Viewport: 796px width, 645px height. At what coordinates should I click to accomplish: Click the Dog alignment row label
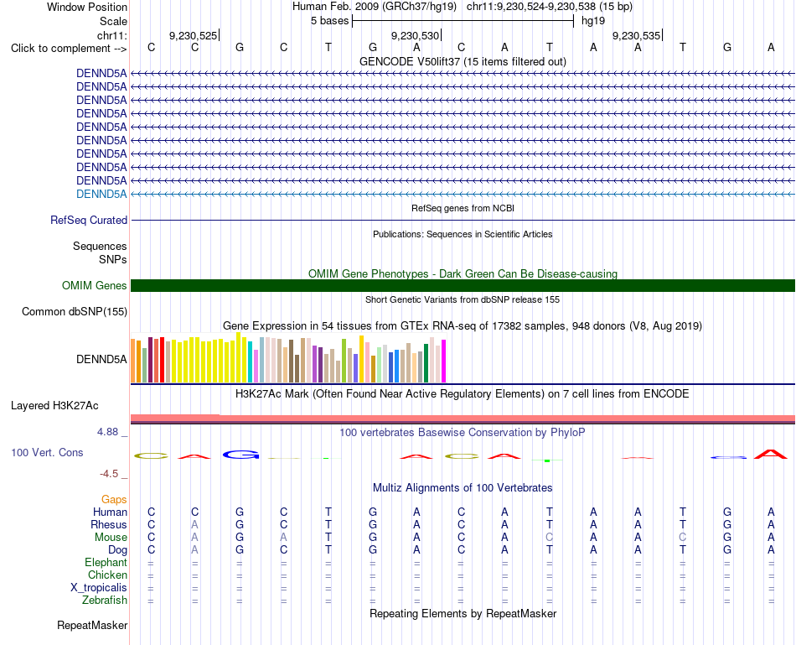click(x=117, y=550)
